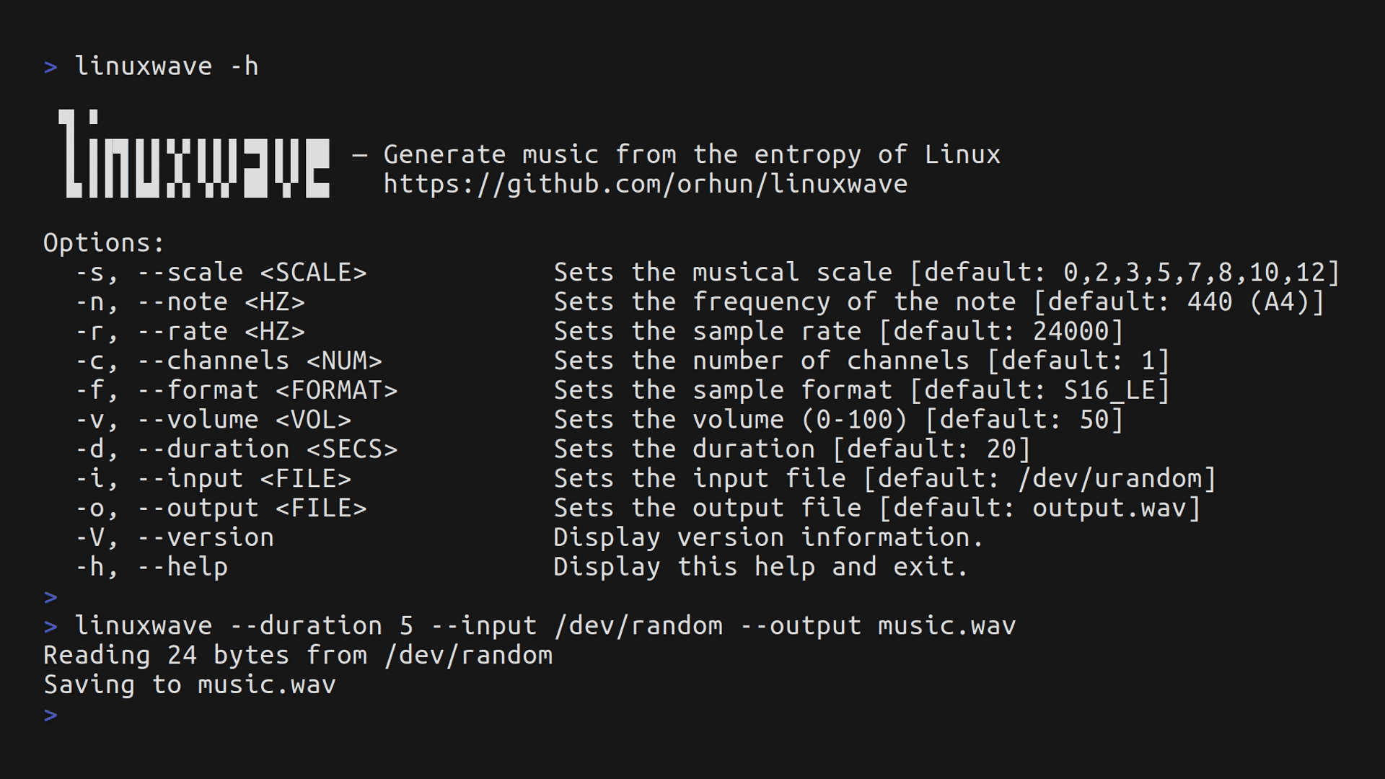Click the 'Reading 24 bytes from /dev/random' line
The height and width of the screenshot is (779, 1385).
[298, 656]
